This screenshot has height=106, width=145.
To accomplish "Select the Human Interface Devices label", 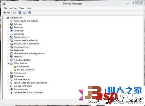I will [26, 41].
